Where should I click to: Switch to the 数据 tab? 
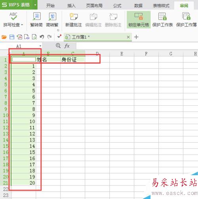coord(138,6)
